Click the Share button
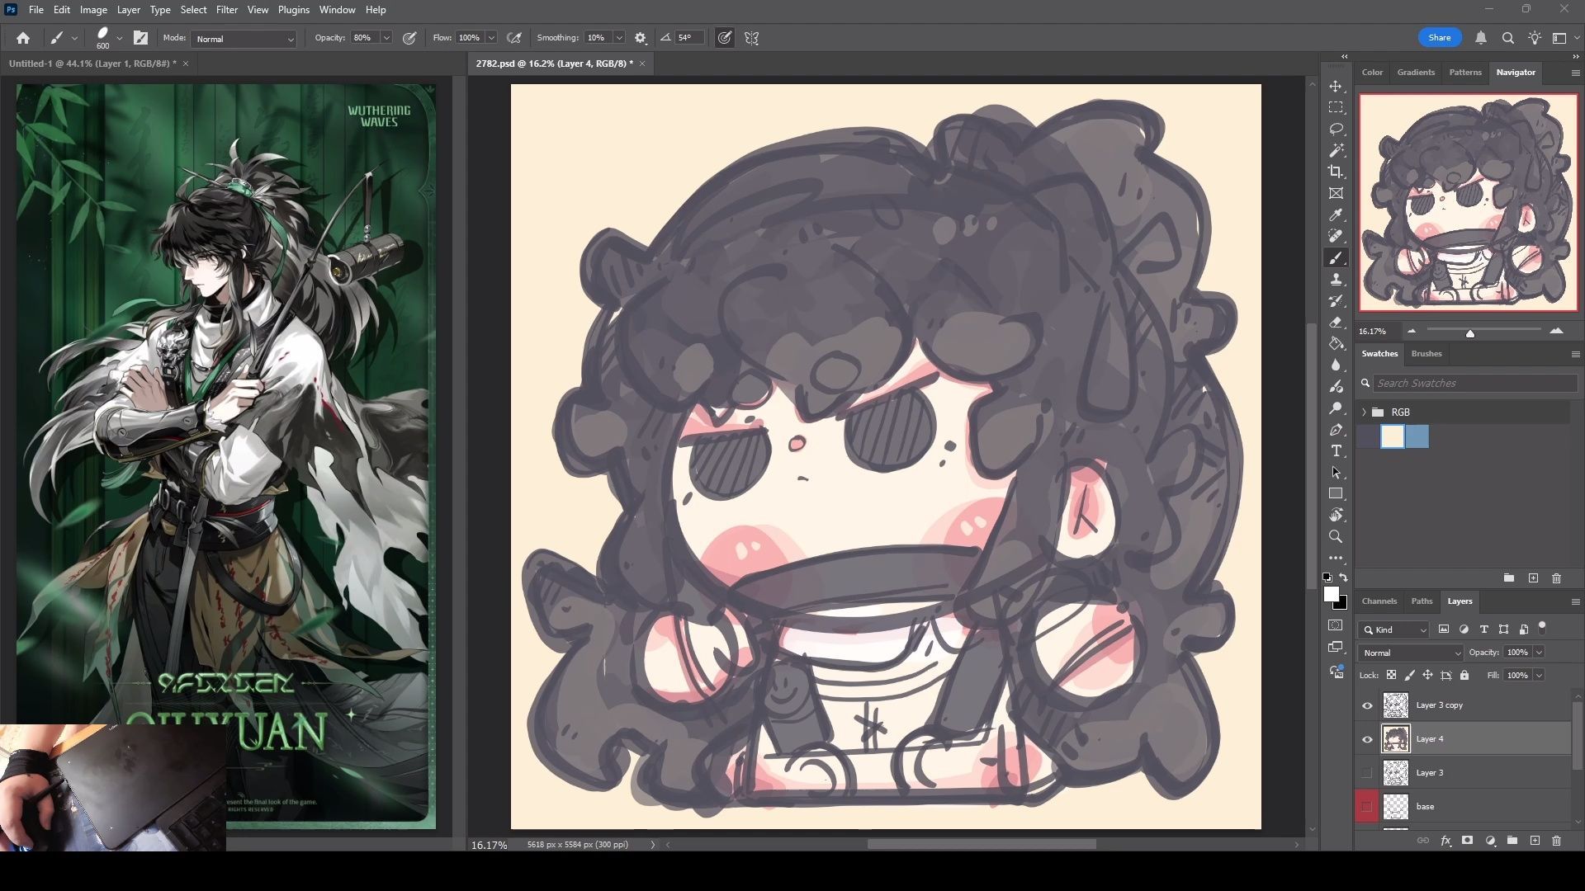The image size is (1585, 891). pyautogui.click(x=1440, y=38)
